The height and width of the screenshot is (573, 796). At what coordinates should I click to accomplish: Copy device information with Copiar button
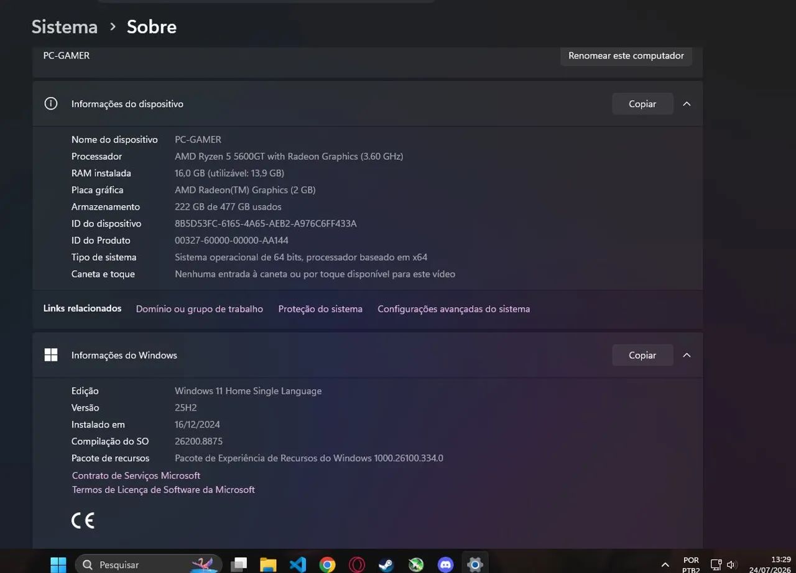[x=642, y=104]
